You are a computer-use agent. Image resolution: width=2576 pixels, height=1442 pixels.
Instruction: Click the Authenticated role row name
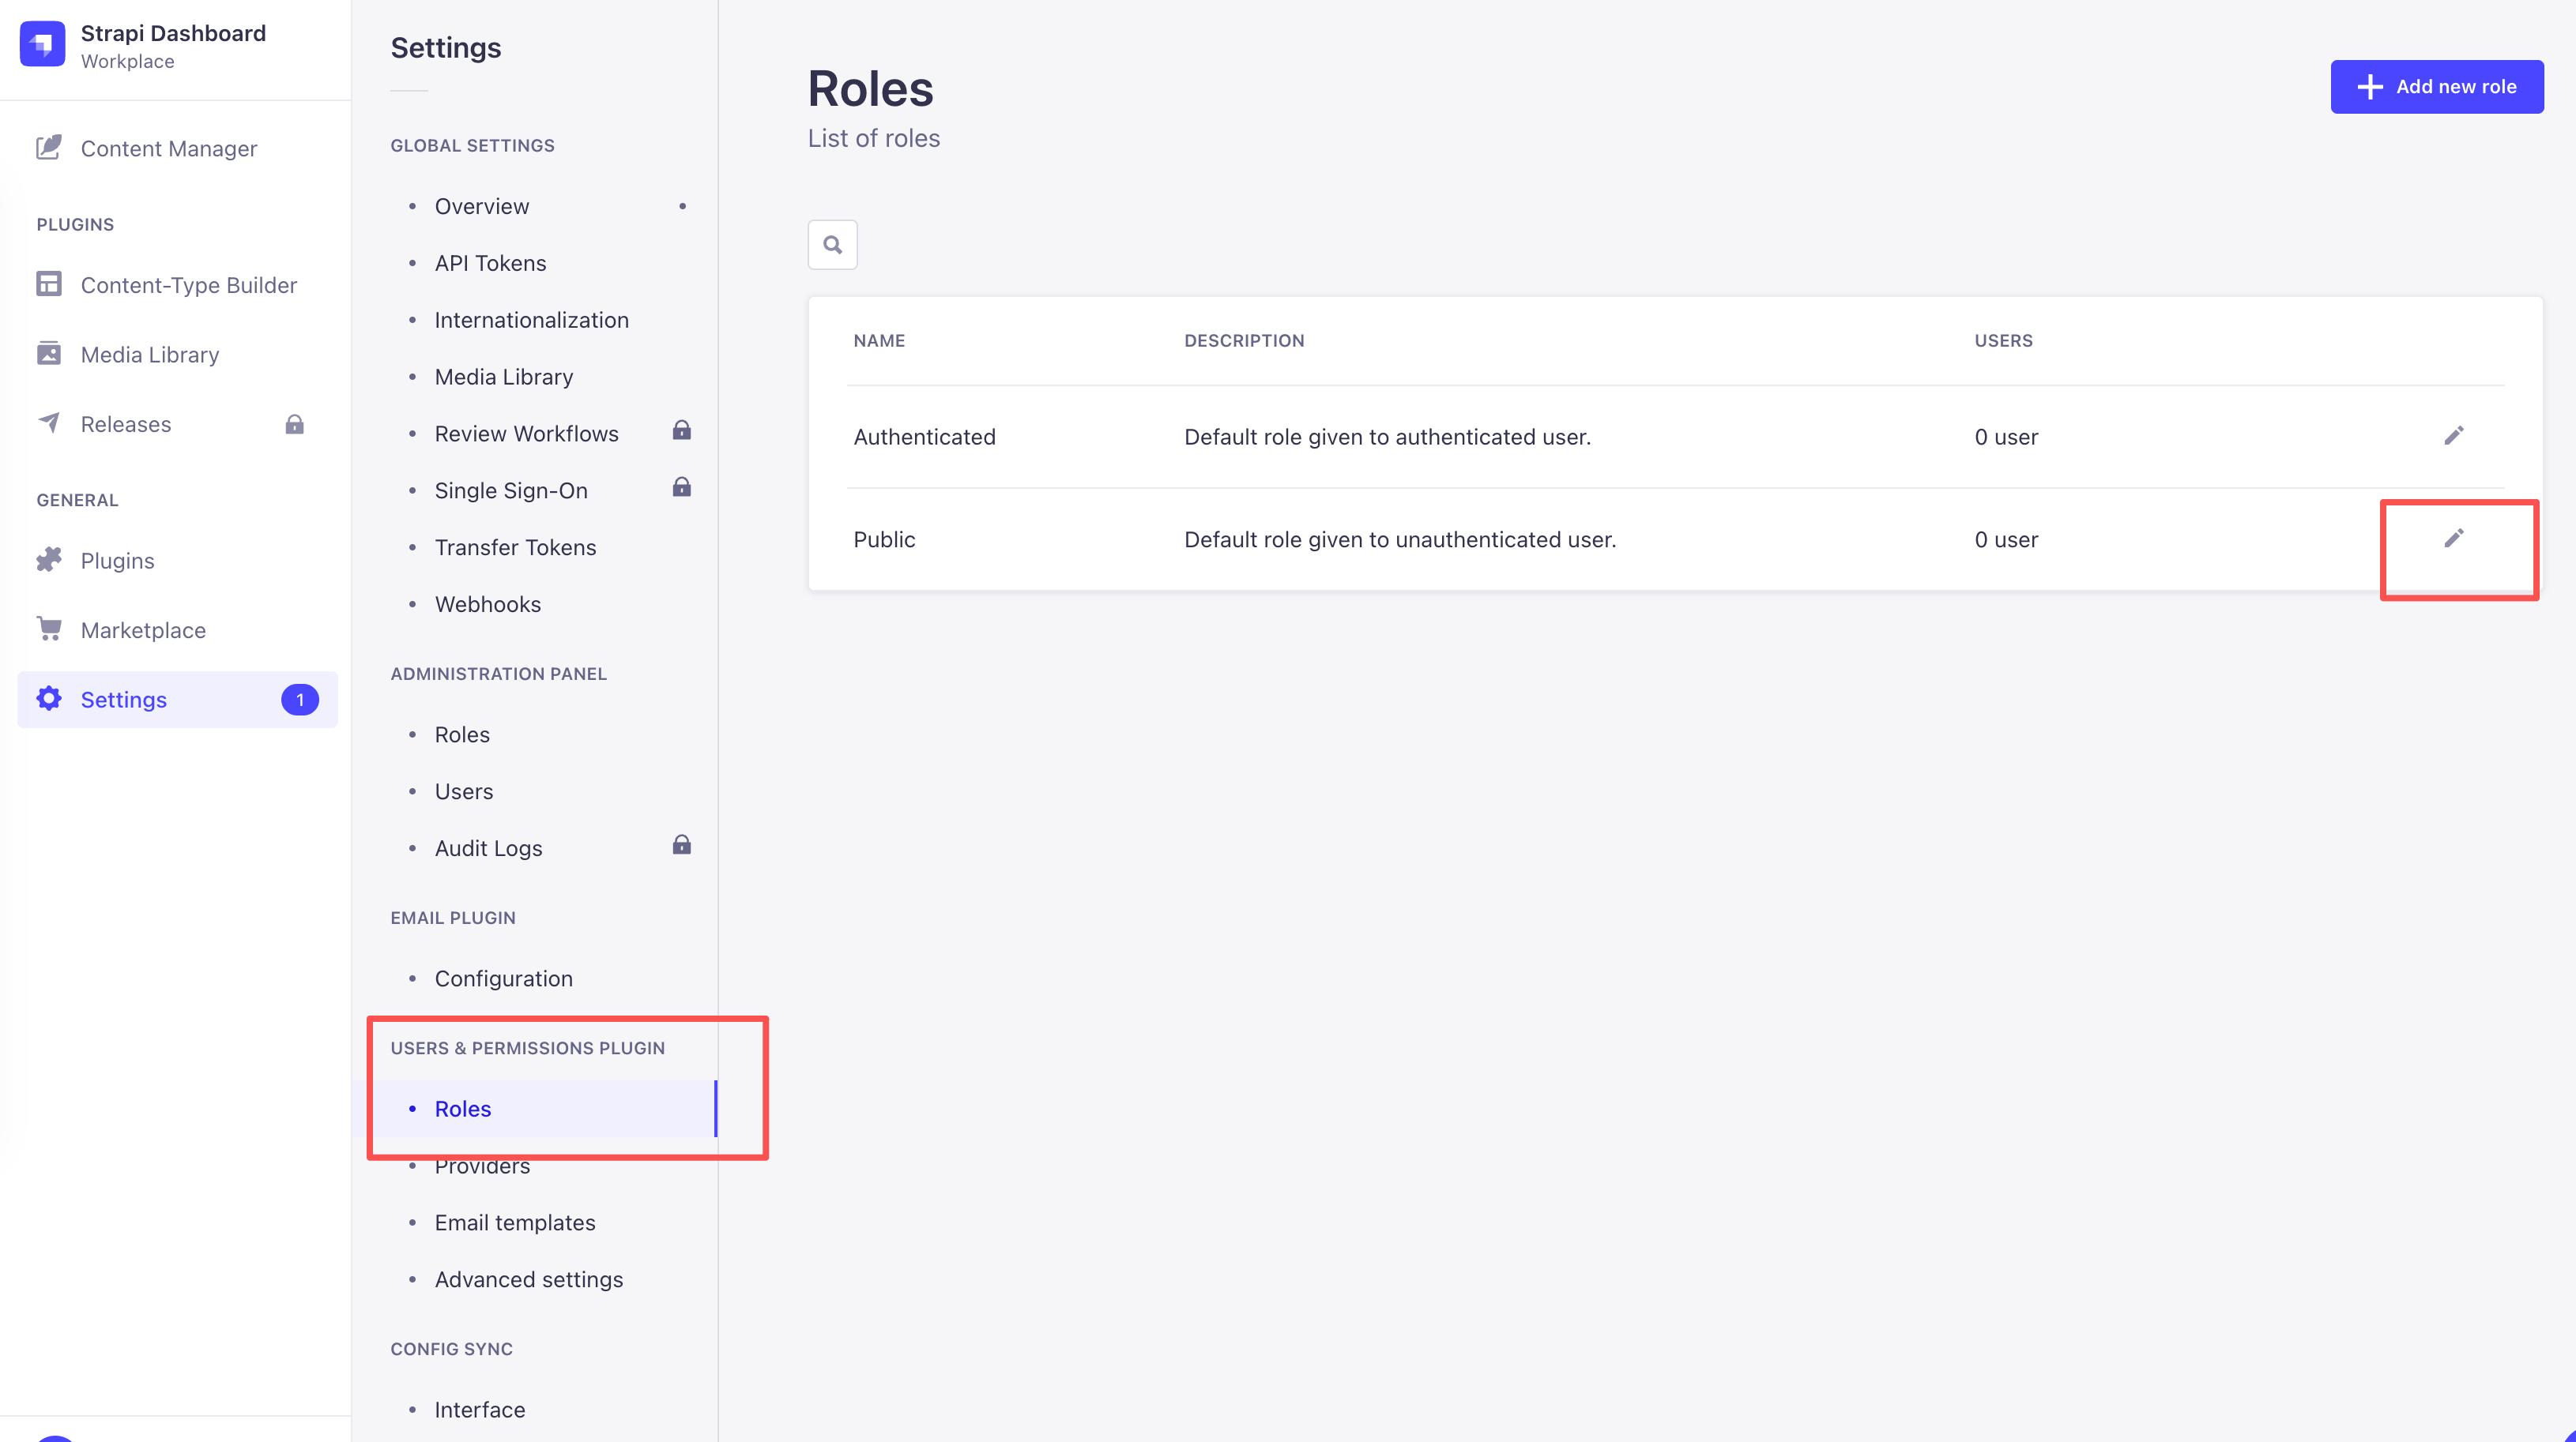coord(924,437)
